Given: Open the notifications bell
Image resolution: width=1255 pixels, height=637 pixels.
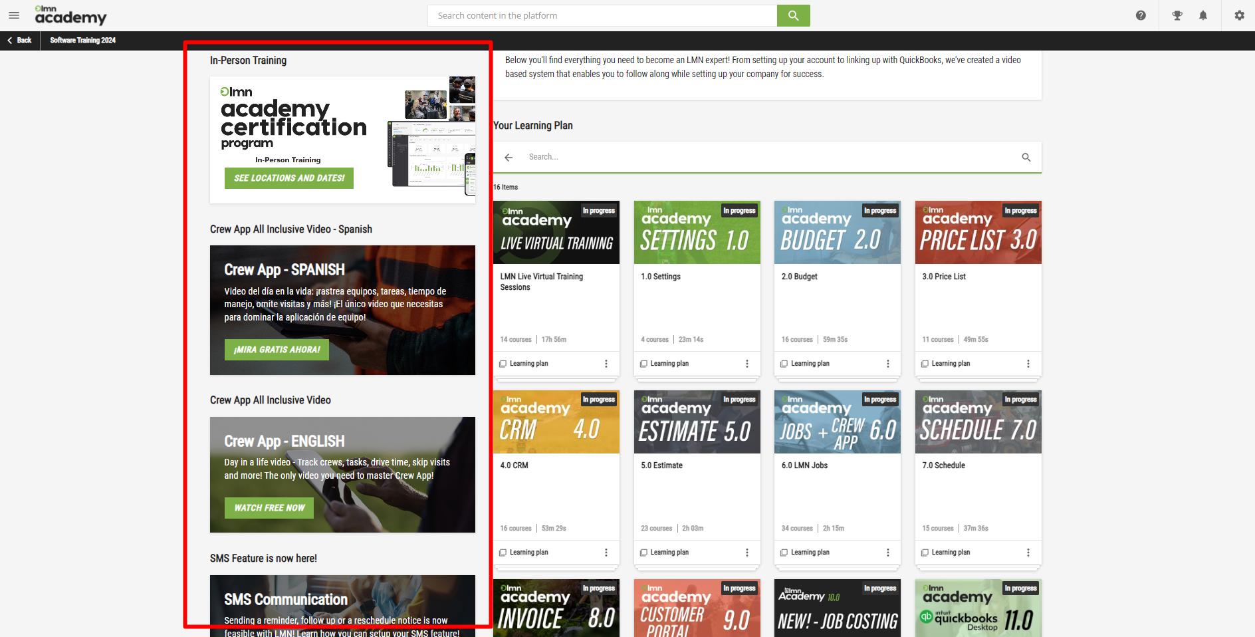Looking at the screenshot, I should pyautogui.click(x=1203, y=15).
